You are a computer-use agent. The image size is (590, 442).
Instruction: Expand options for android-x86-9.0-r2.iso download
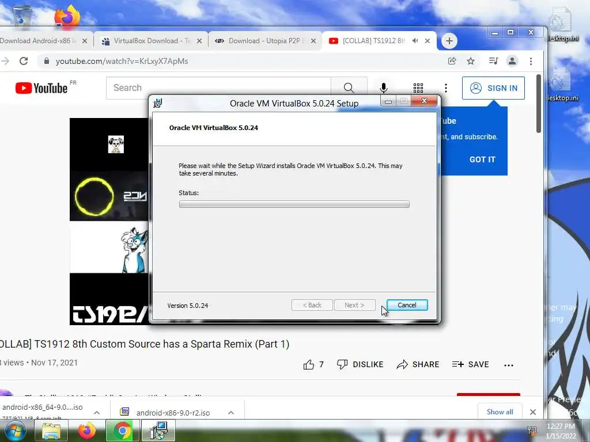point(231,413)
